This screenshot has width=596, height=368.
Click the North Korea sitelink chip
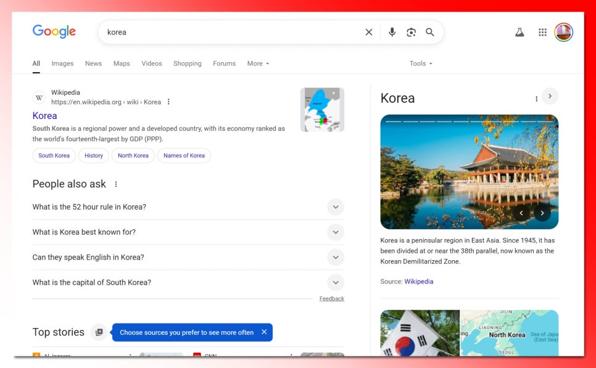click(x=133, y=156)
